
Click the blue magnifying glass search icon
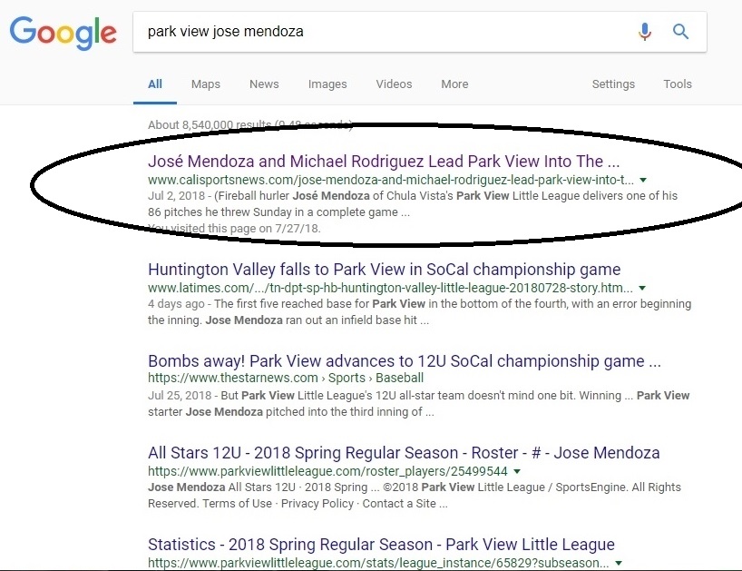[x=680, y=32]
